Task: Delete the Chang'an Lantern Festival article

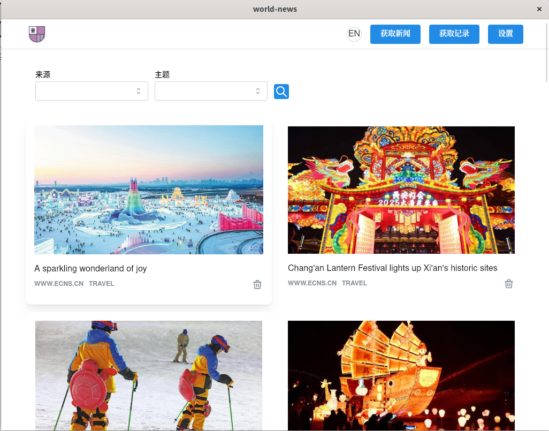Action: 509,284
